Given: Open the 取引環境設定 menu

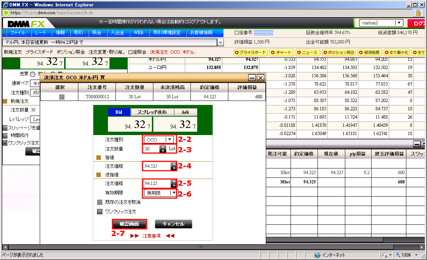Looking at the screenshot, I should coord(167,33).
